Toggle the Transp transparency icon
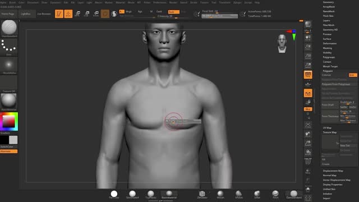This screenshot has width=359, height=202. pyautogui.click(x=308, y=171)
